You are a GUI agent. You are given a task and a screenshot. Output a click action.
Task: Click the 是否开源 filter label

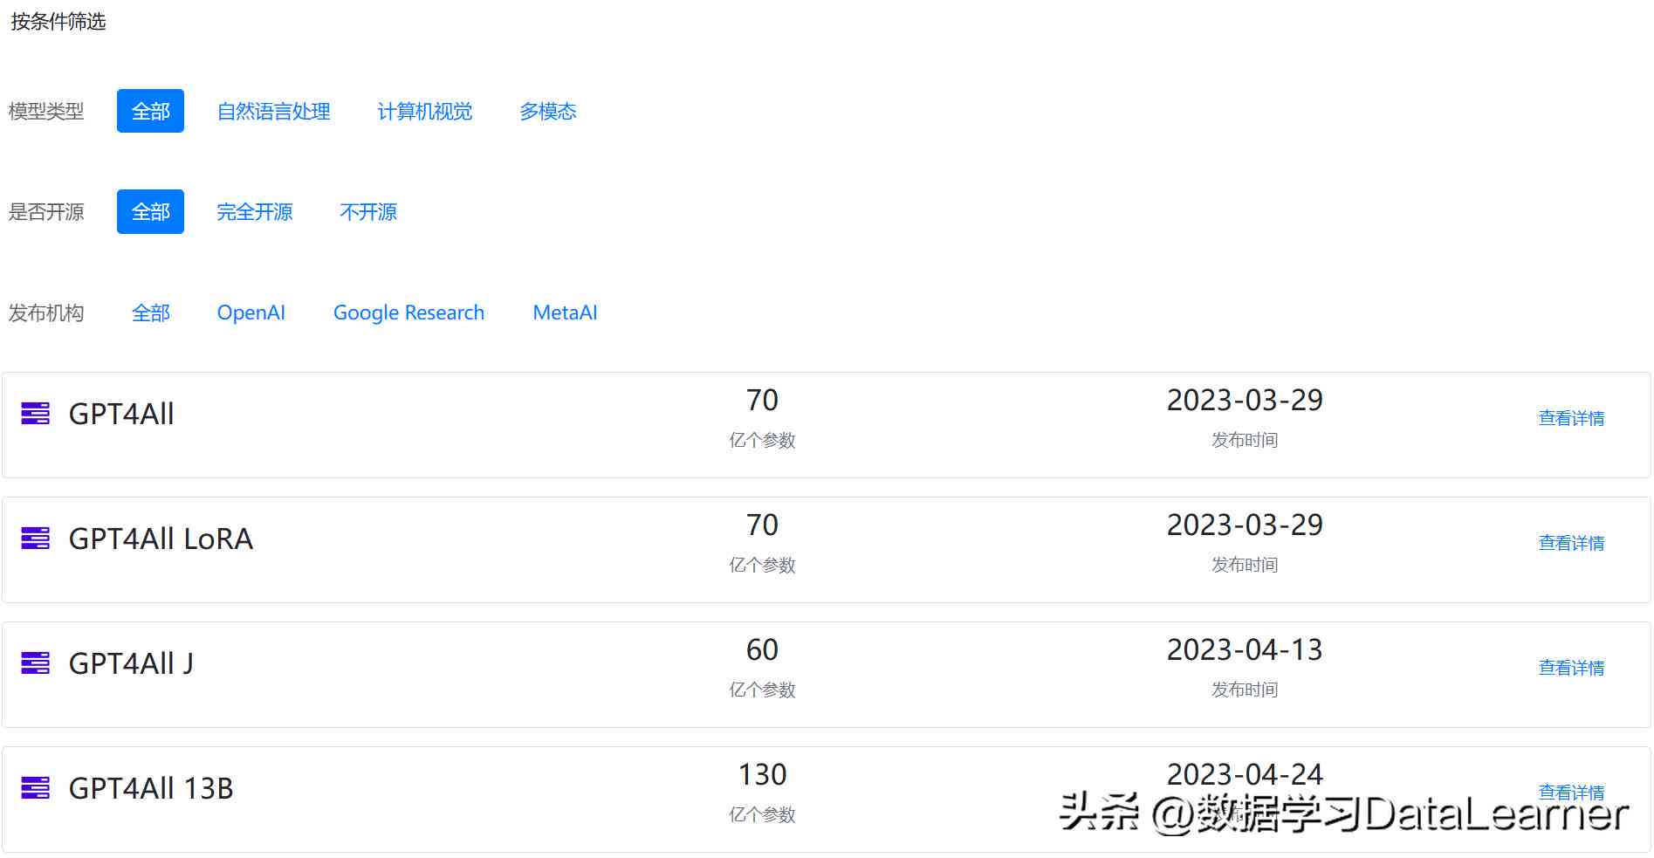point(46,211)
